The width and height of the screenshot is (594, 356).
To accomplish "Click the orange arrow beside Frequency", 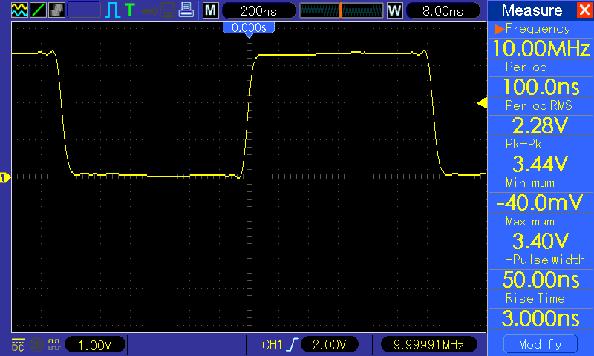I will pos(499,29).
